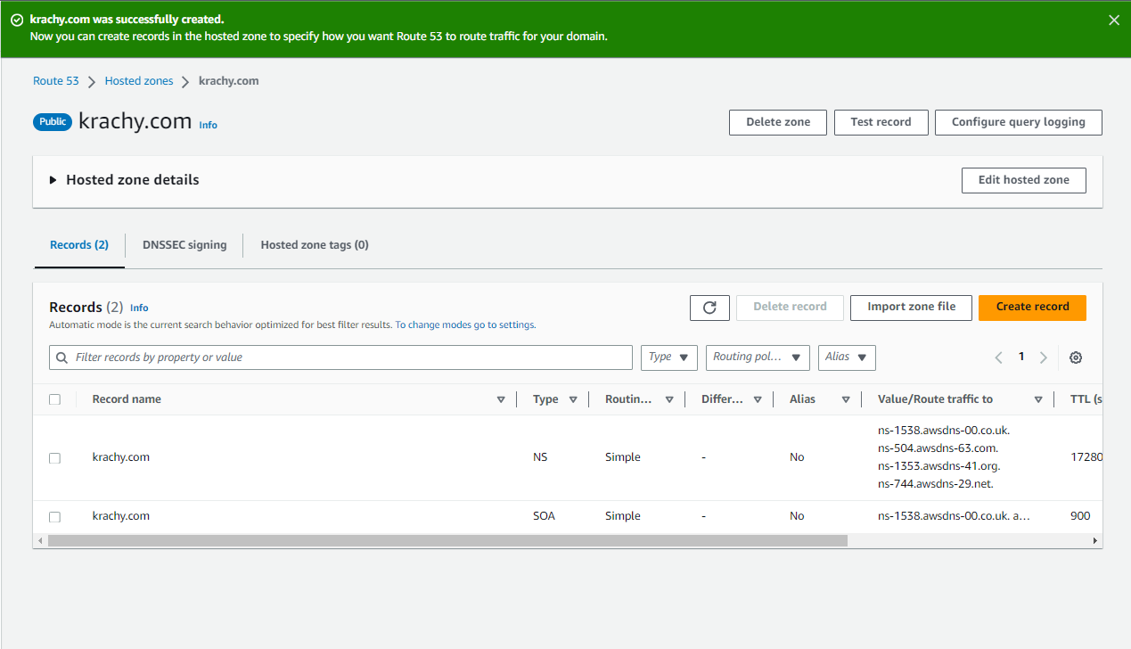The image size is (1131, 649).
Task: Sort by Alias column arrow
Action: [x=846, y=399]
